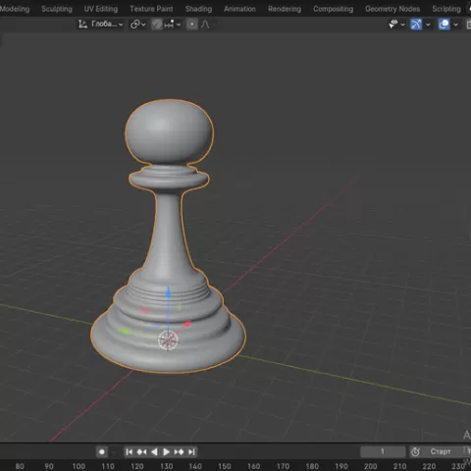
Task: Open the proportional editing falloff curve icon
Action: point(205,25)
